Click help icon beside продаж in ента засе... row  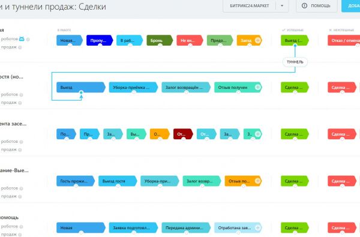pyautogui.click(x=20, y=150)
